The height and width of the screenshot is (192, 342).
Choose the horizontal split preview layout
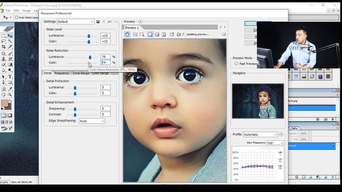click(157, 34)
